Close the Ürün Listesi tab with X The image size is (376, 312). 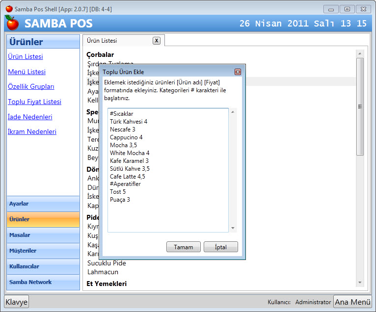(156, 41)
